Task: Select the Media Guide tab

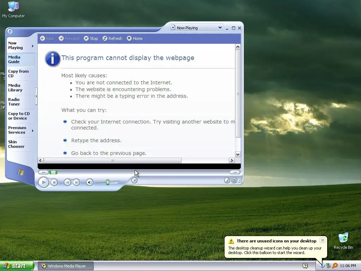Action: [20, 59]
